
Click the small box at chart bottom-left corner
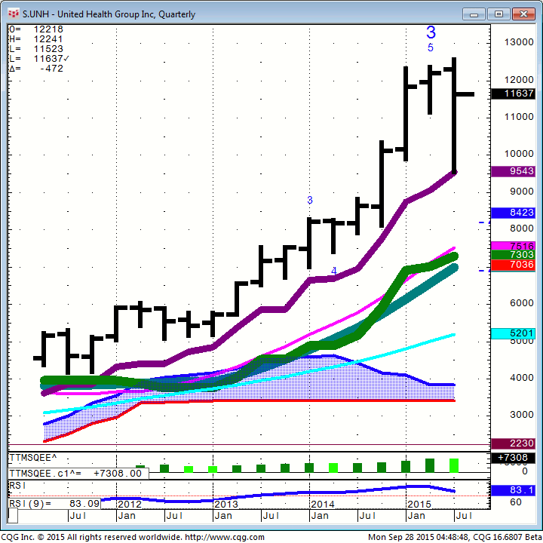13,515
